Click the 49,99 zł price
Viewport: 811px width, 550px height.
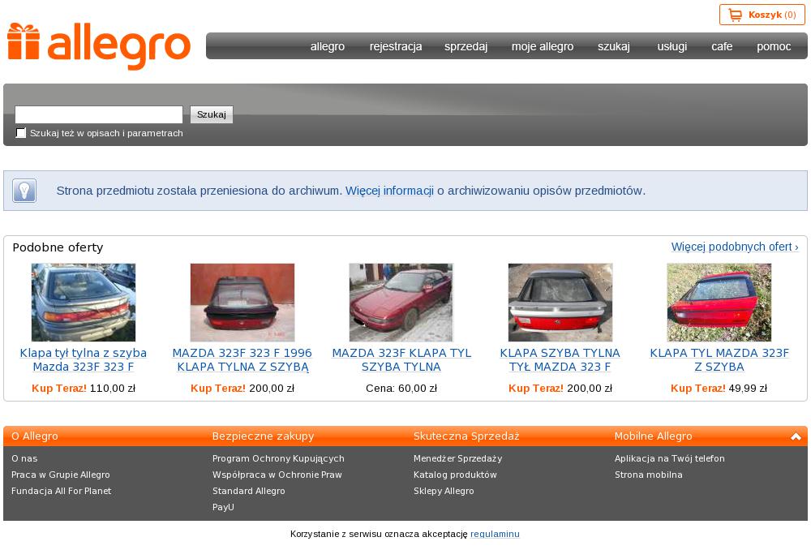point(748,388)
